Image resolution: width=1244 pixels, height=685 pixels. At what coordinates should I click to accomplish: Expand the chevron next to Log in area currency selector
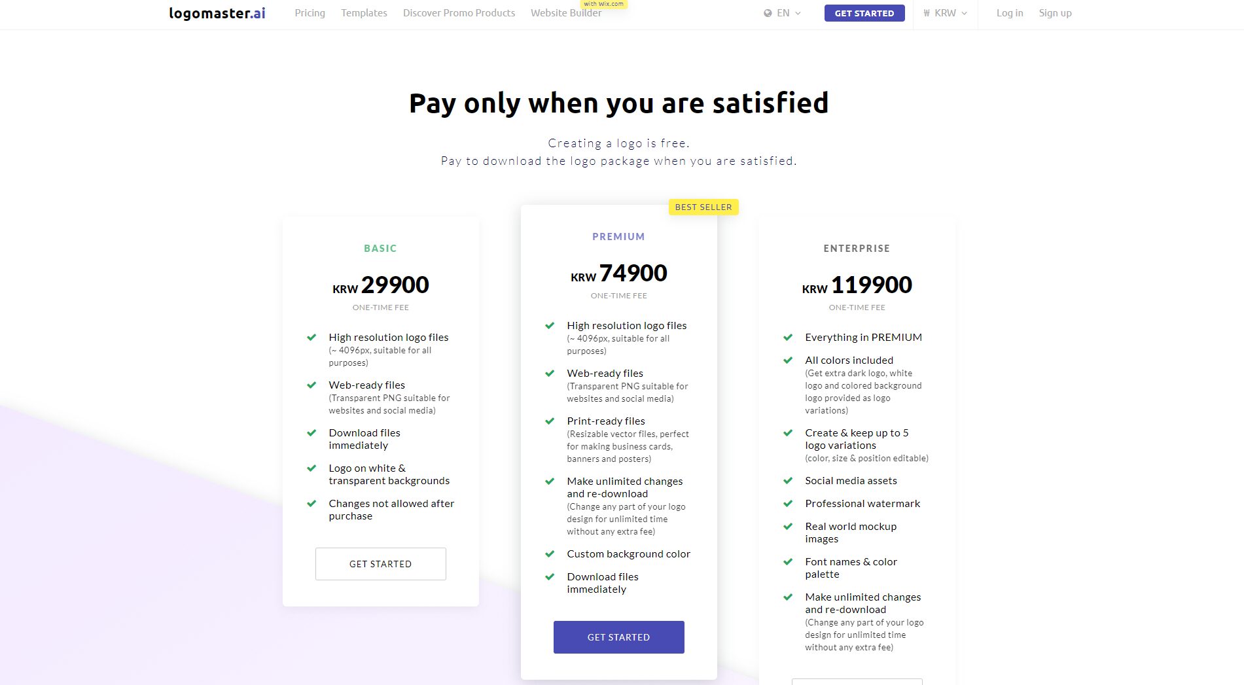[x=963, y=12]
